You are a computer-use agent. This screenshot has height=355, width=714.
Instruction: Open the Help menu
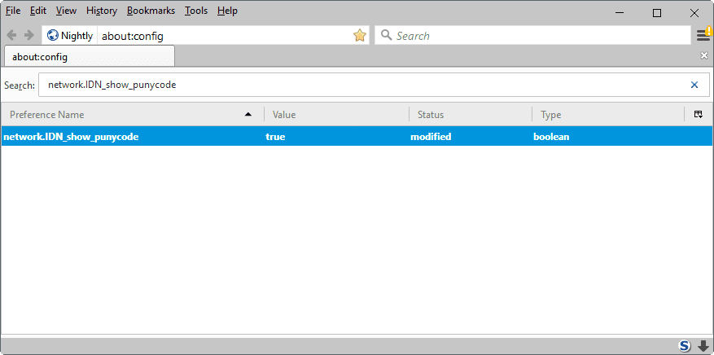tap(227, 11)
